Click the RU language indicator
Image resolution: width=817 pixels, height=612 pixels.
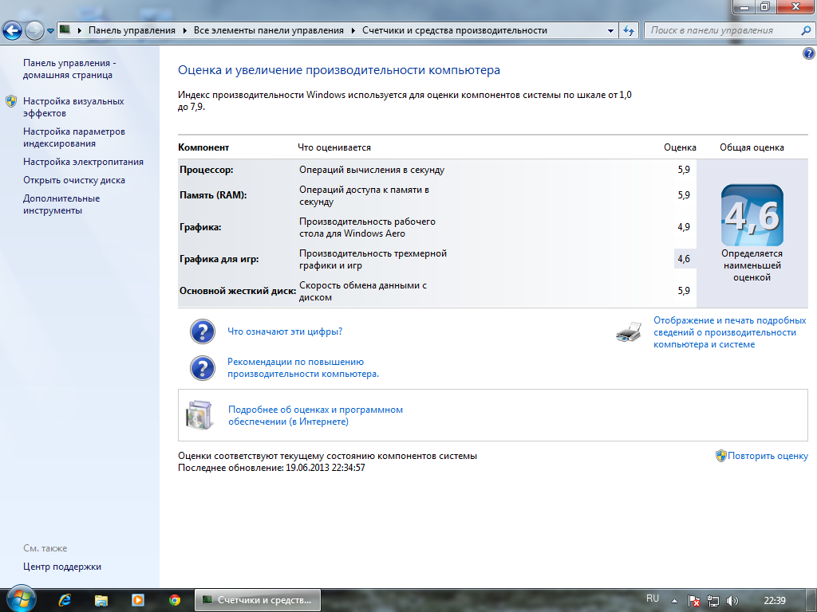(x=653, y=598)
